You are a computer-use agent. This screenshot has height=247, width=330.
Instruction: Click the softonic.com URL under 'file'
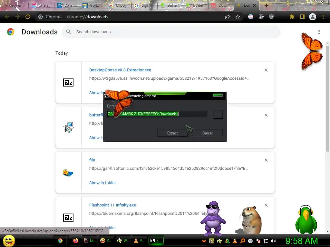click(169, 168)
